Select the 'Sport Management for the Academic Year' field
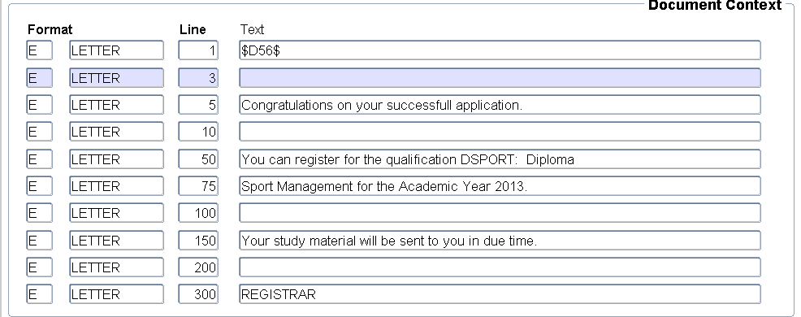801x317 pixels. (x=500, y=186)
